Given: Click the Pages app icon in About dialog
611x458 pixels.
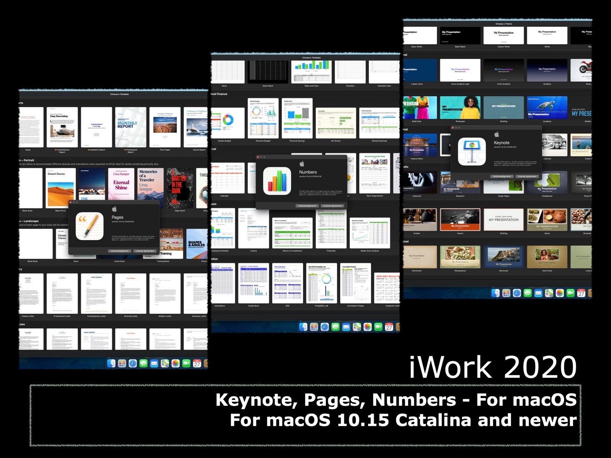Looking at the screenshot, I should [89, 226].
